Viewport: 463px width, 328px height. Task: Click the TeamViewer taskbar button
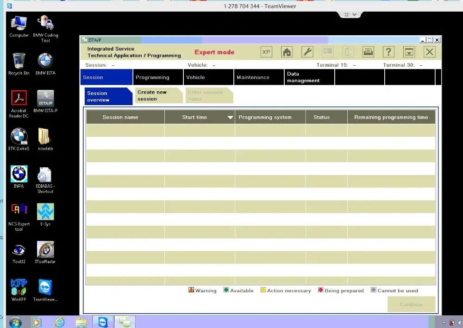coord(103,322)
